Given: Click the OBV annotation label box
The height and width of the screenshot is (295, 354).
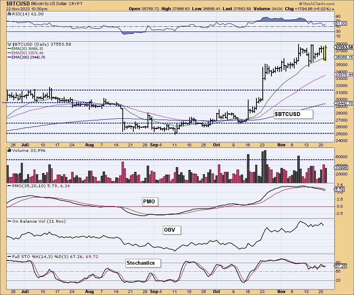Looking at the screenshot, I should 172,230.
